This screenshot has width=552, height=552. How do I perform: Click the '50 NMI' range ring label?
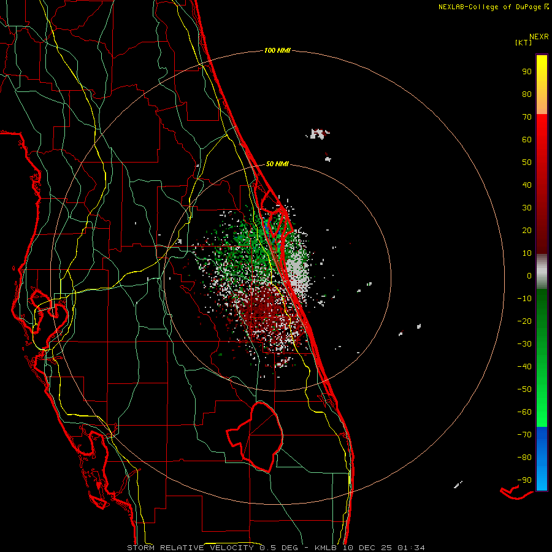coord(277,164)
